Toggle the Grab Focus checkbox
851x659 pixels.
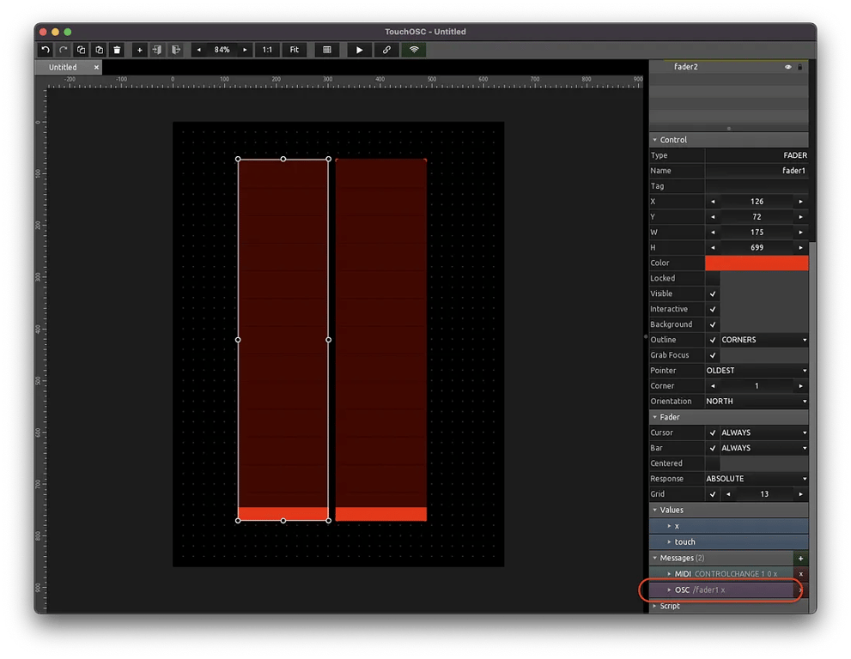tap(713, 355)
